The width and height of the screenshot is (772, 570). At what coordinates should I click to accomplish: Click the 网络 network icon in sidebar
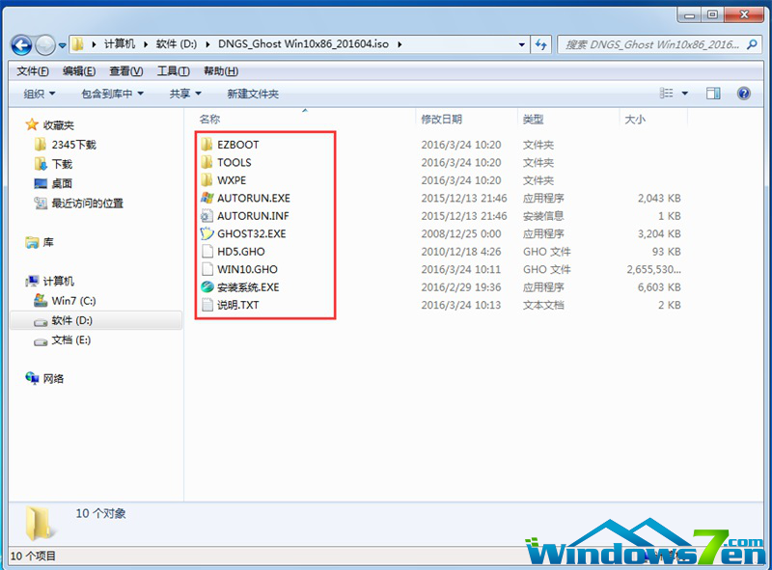pos(32,378)
